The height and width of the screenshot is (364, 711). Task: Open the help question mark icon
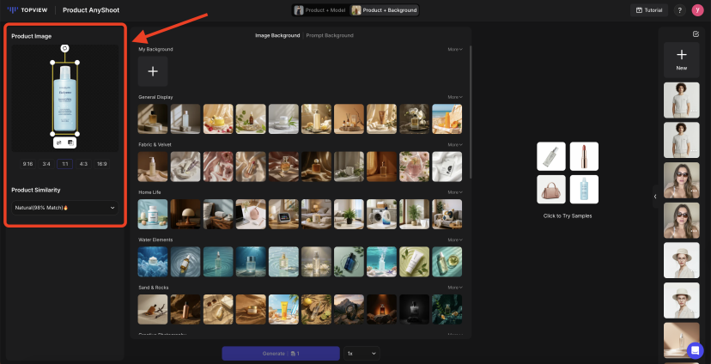click(679, 10)
